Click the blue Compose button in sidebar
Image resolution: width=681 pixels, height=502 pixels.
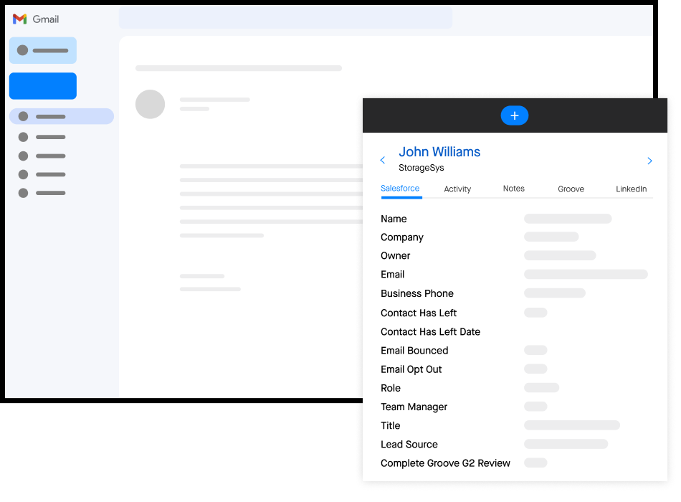(42, 86)
